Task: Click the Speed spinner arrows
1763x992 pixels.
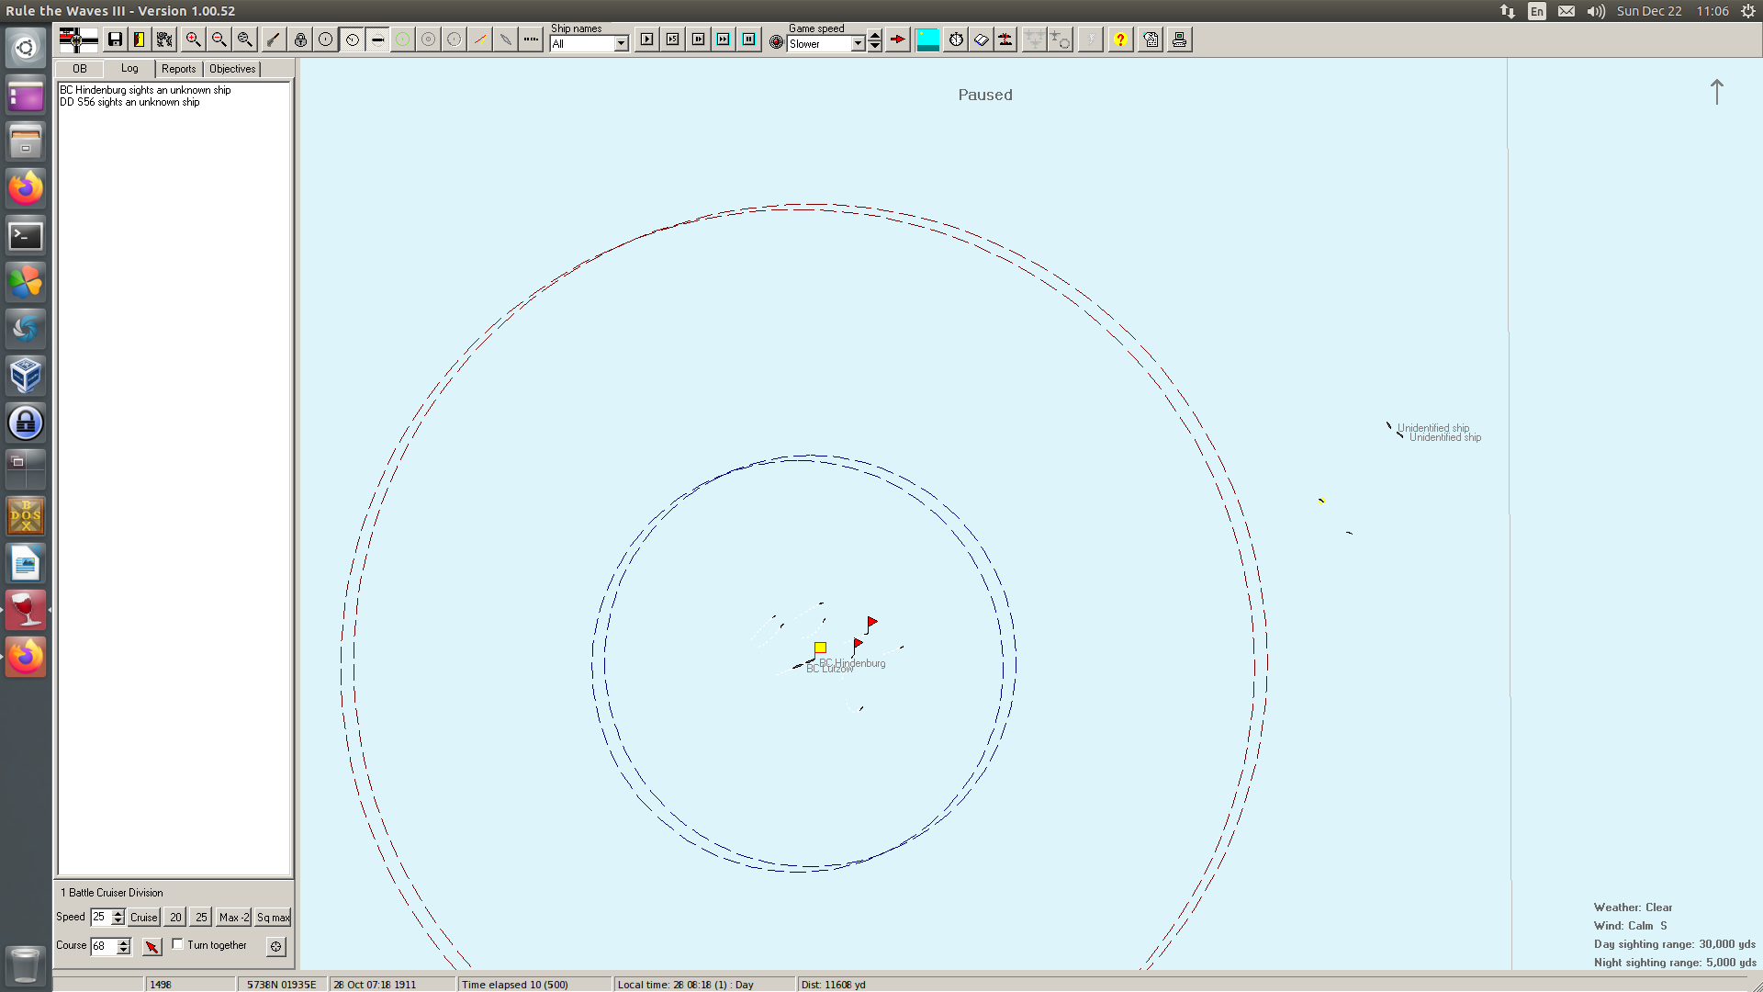Action: pos(118,917)
